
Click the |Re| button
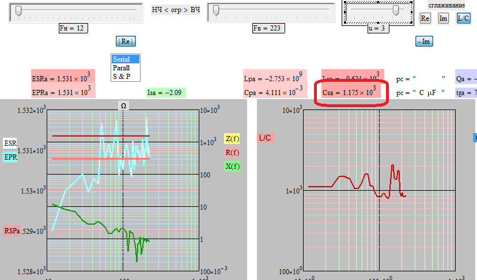[126, 41]
